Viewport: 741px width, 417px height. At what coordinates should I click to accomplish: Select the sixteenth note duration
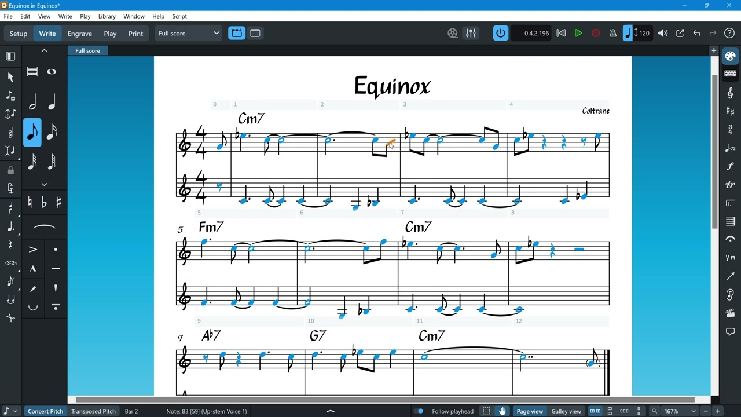tap(52, 133)
